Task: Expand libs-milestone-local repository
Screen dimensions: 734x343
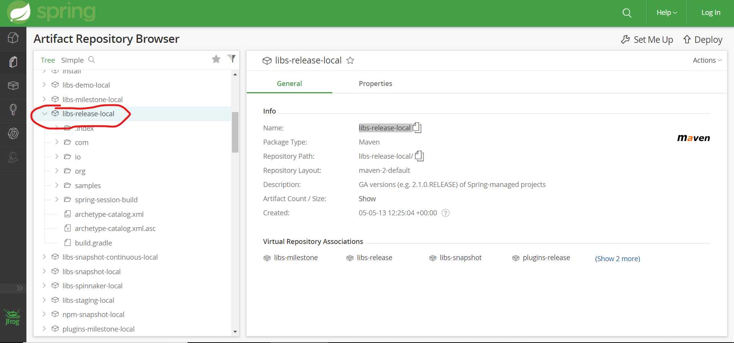Action: (44, 99)
